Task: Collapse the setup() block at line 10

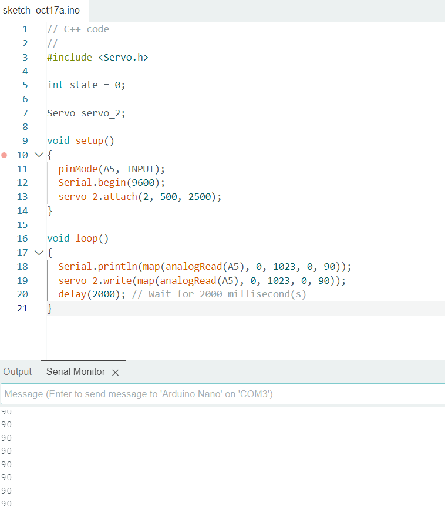Action: [x=39, y=155]
